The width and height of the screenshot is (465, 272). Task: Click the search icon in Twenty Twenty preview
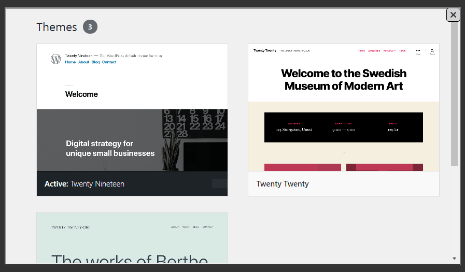[432, 51]
